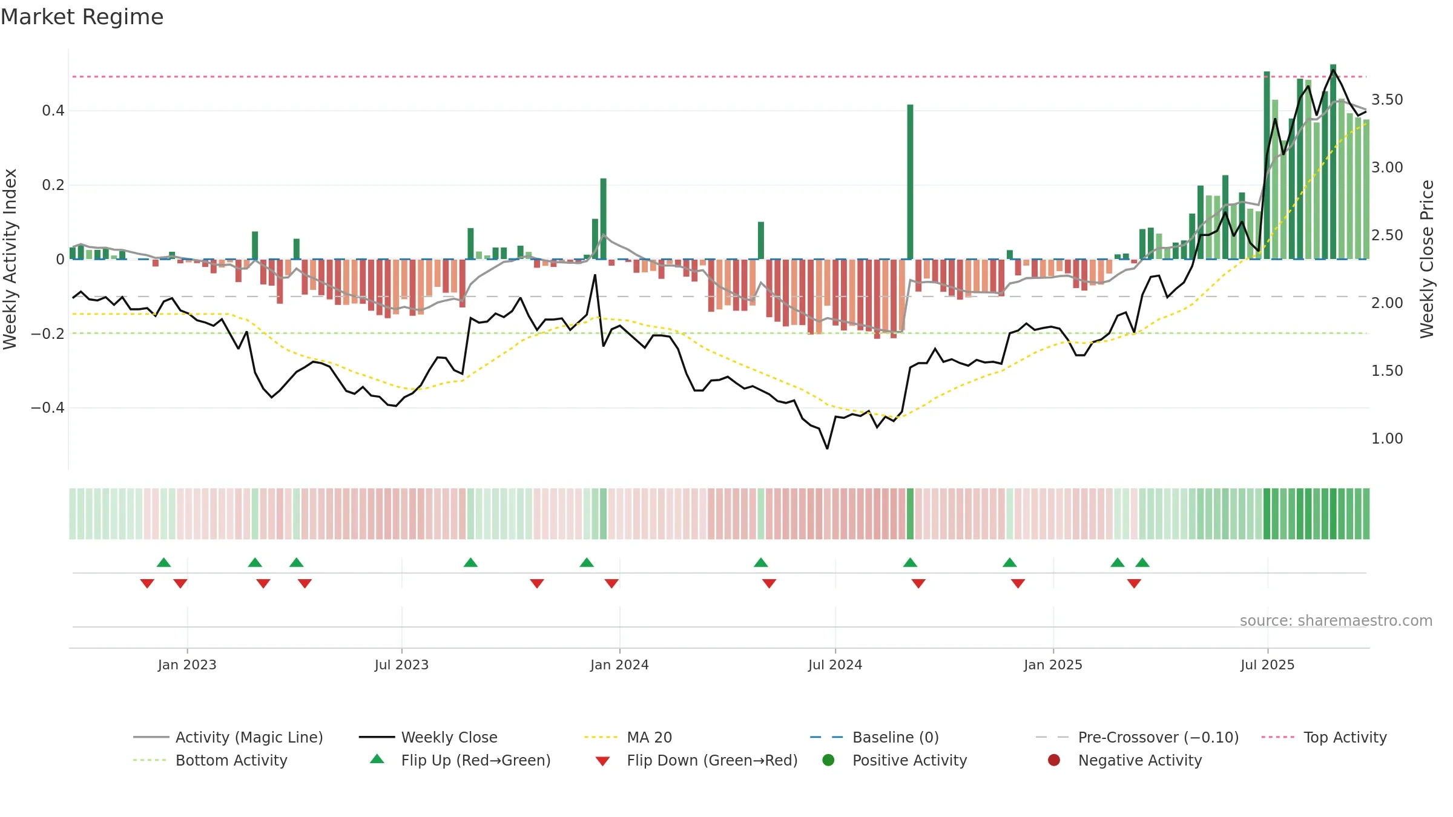Click the green dotted Bottom Activity line
Image resolution: width=1453 pixels, height=817 pixels.
(x=719, y=333)
